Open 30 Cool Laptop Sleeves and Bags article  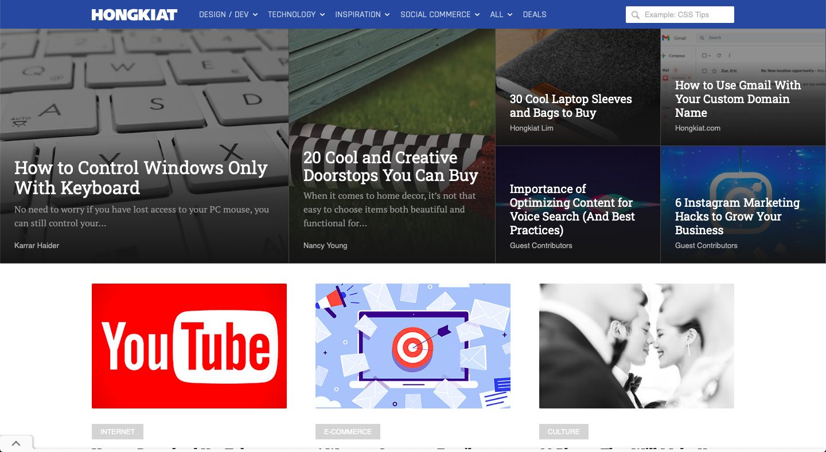pyautogui.click(x=571, y=106)
